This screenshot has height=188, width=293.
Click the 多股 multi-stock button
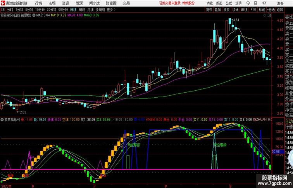226,10
